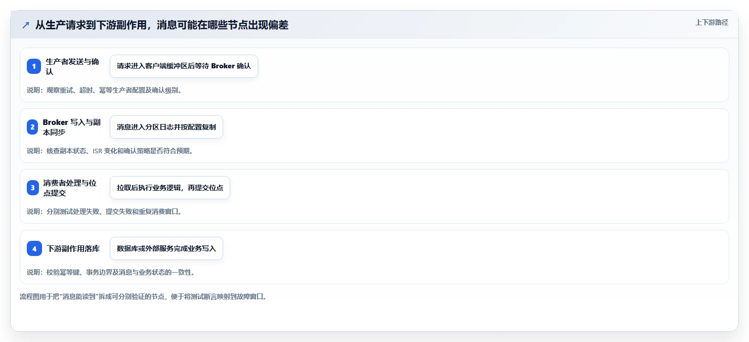
Task: Select the 拉取后执行业务逻辑，再提交位点 box
Action: click(170, 188)
